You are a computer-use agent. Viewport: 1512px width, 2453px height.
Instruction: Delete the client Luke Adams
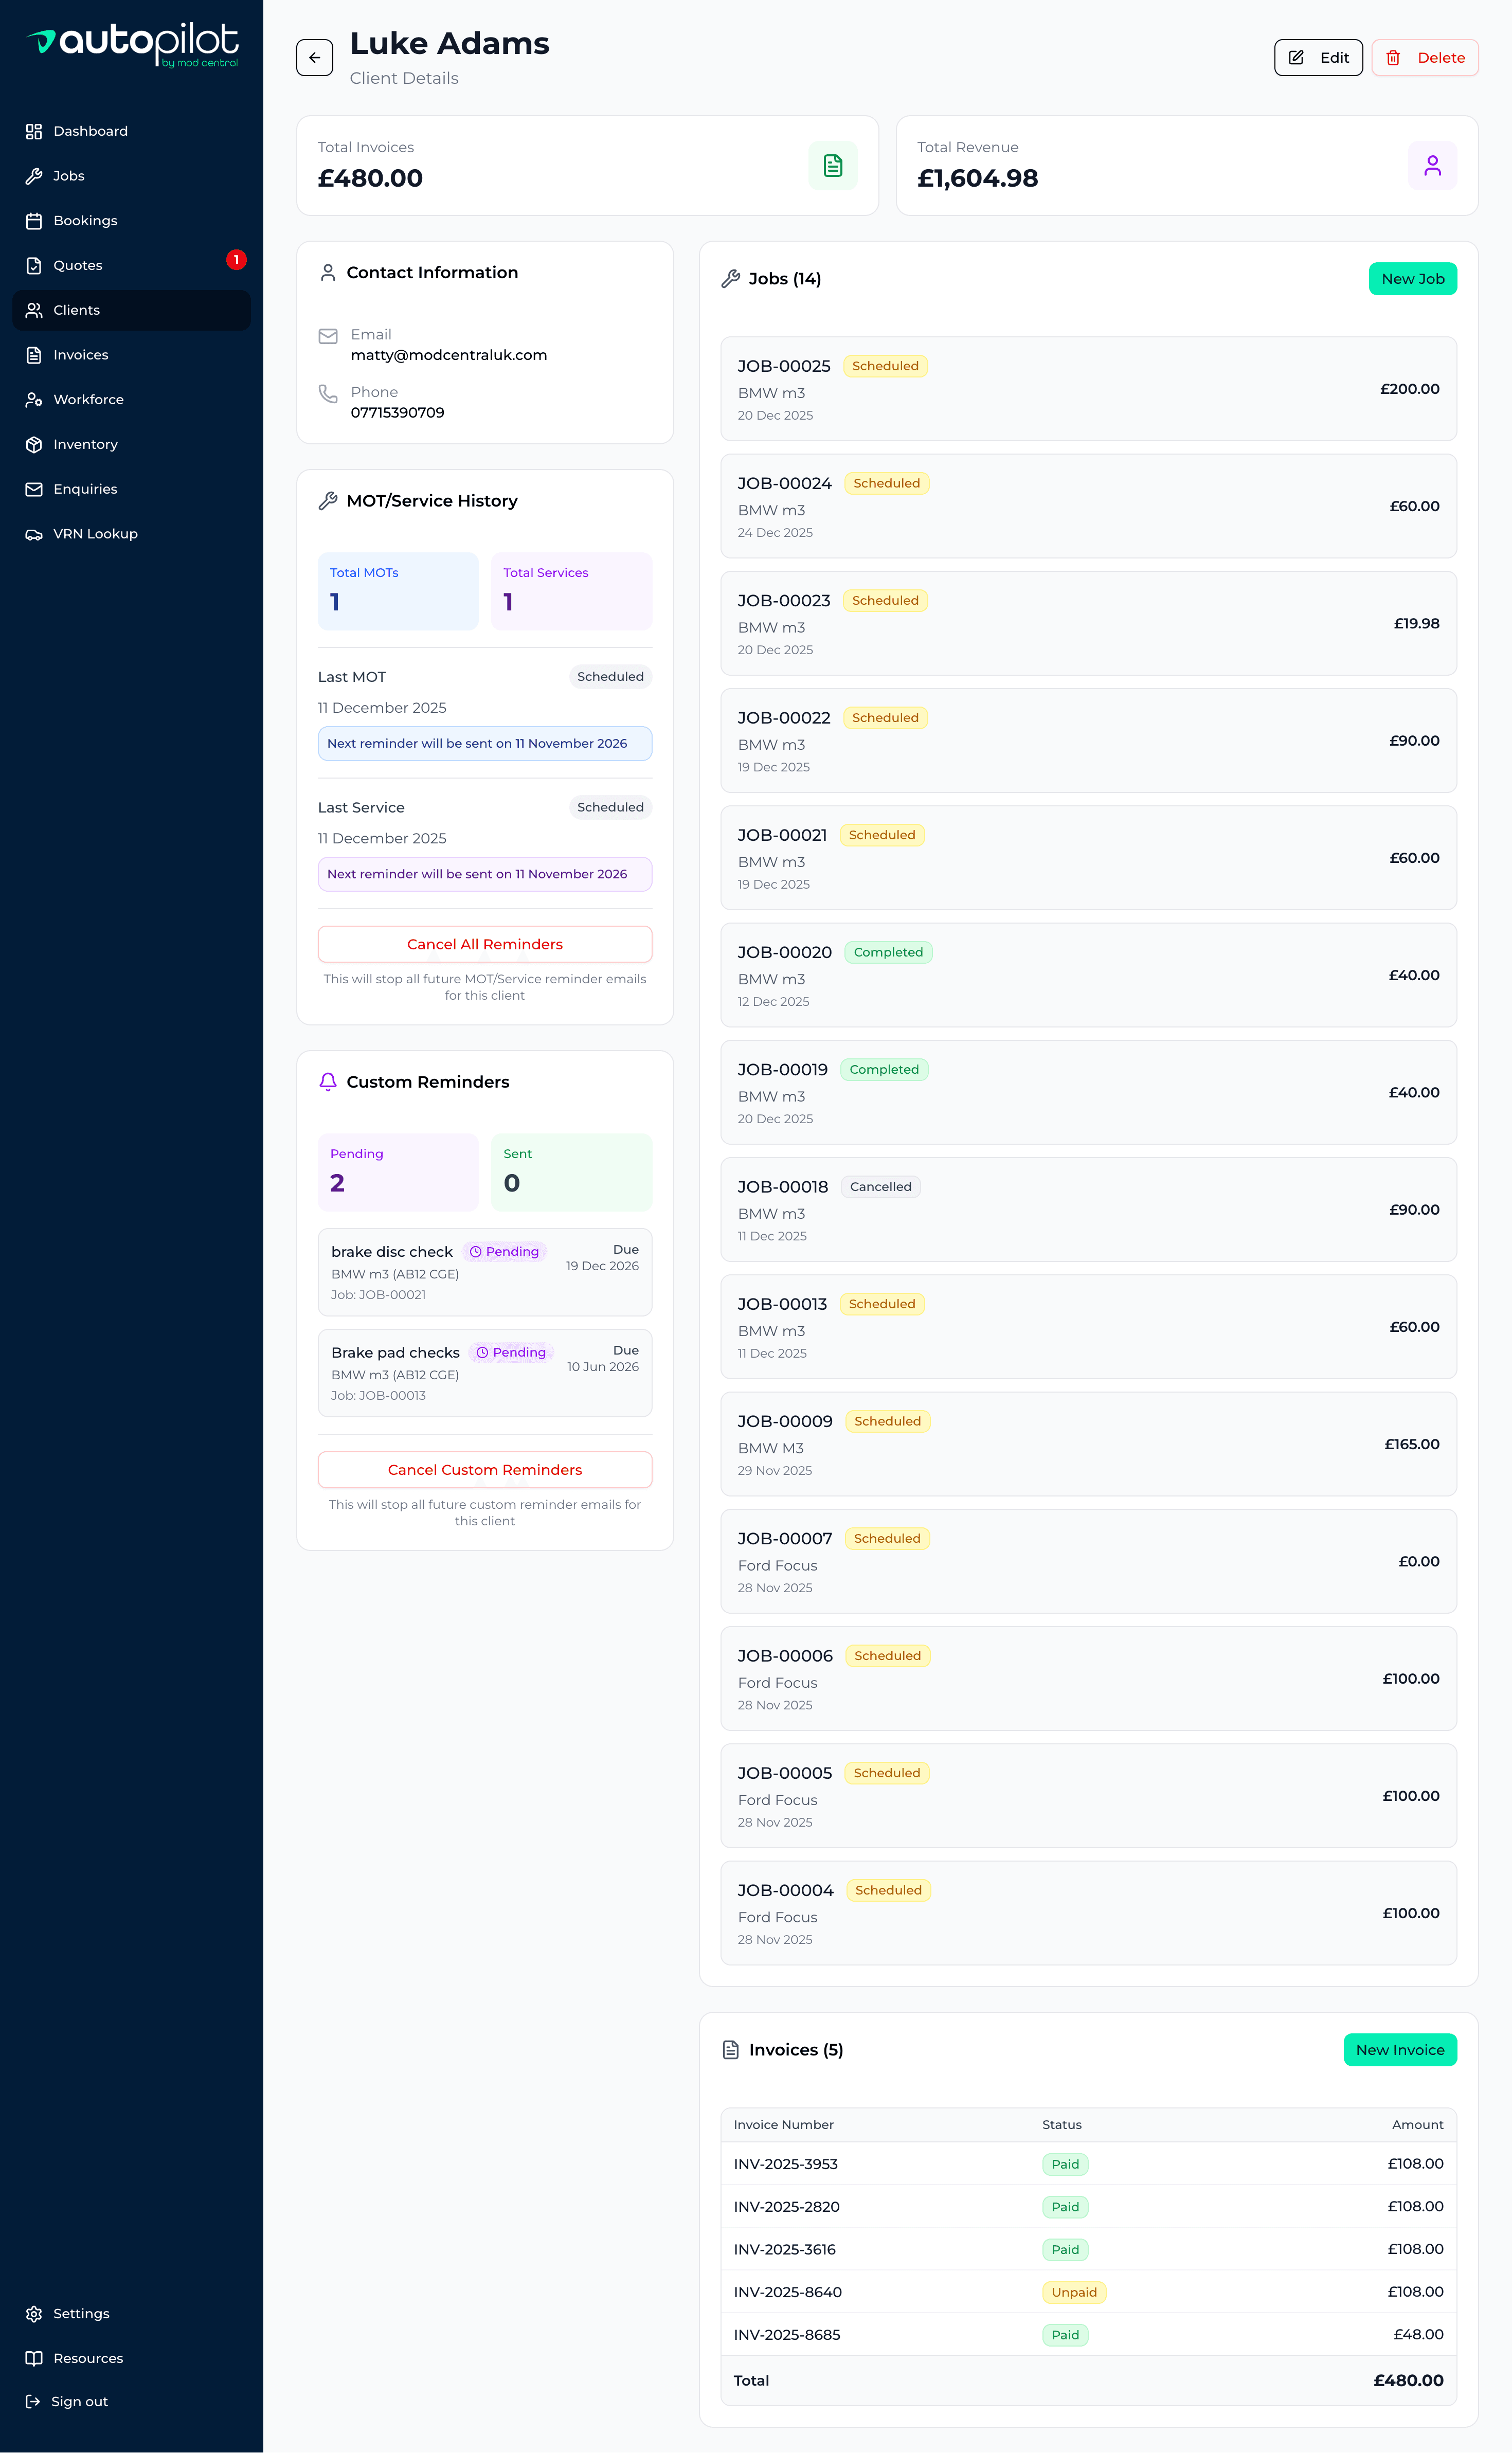[x=1424, y=57]
